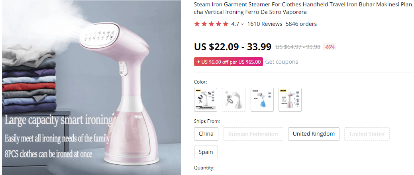Choose the pink steamer color option
The width and height of the screenshot is (414, 175).
click(290, 100)
